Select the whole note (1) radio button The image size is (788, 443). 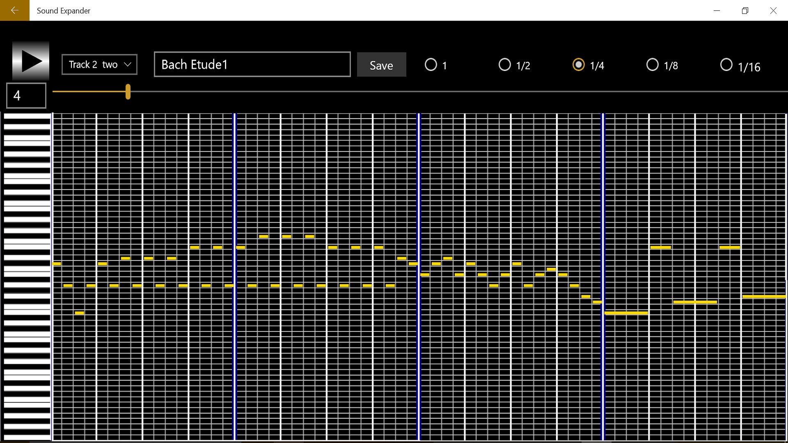431,65
